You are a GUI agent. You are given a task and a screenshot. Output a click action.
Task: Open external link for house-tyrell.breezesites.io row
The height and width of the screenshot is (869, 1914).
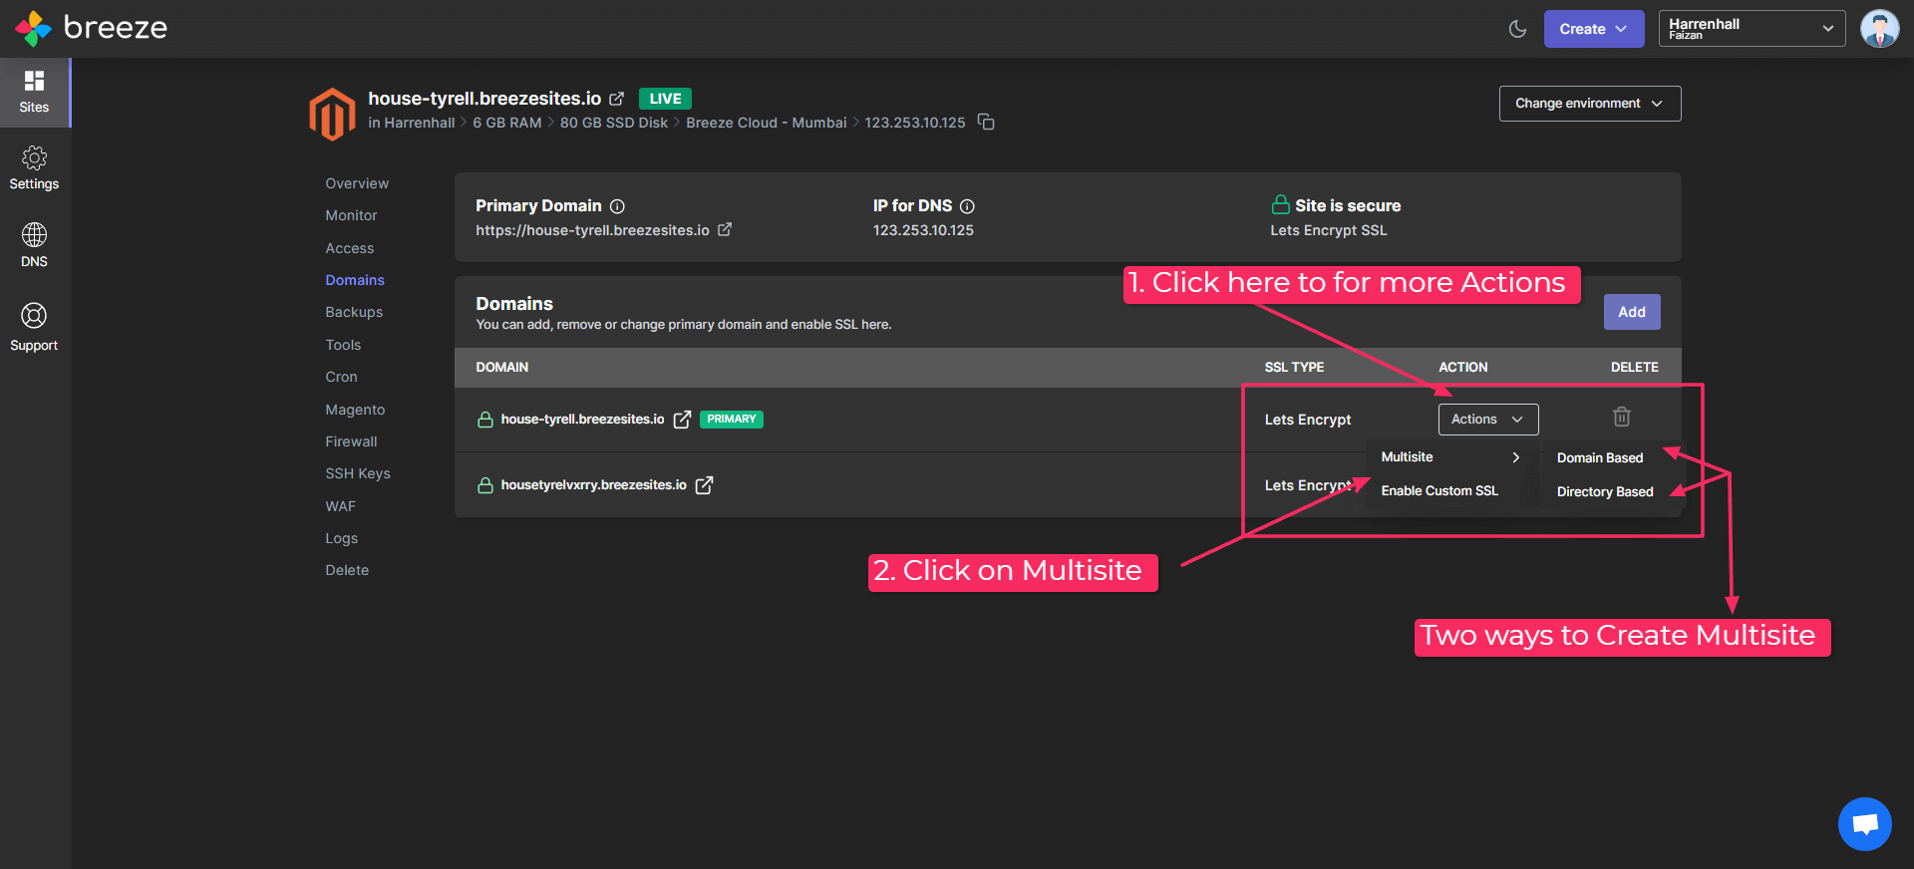tap(682, 420)
